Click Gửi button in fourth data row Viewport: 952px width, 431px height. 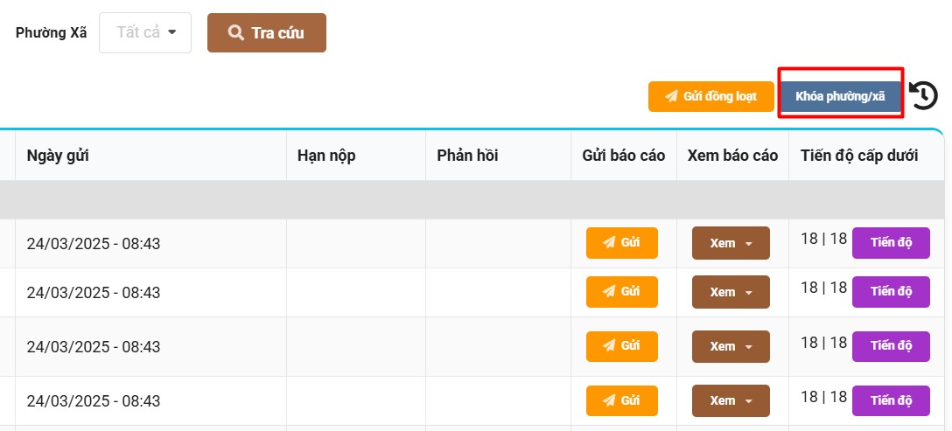(x=621, y=400)
